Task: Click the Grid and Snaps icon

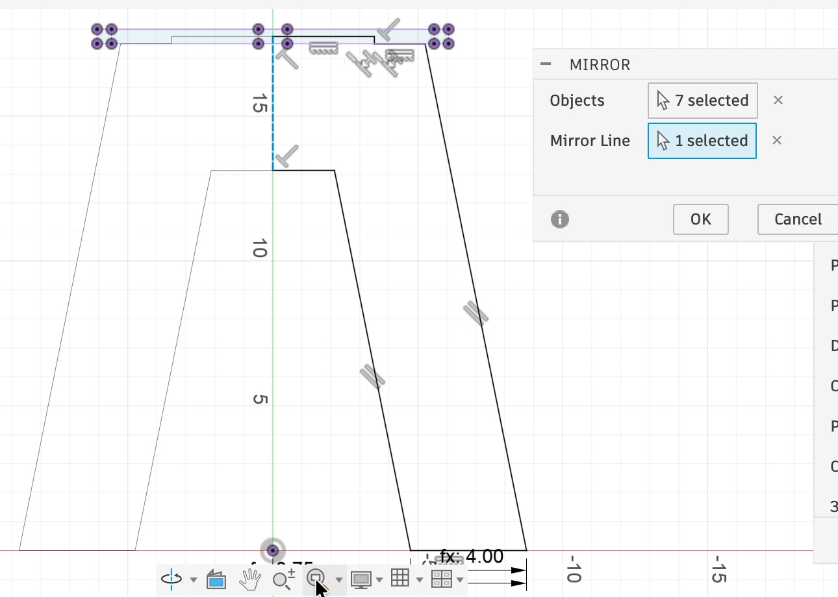Action: tap(400, 578)
